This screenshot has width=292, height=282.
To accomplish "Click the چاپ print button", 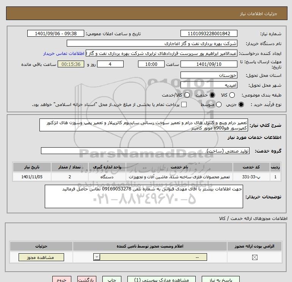I will click(x=112, y=280).
